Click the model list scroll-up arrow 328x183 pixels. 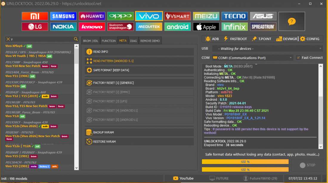(x=76, y=46)
